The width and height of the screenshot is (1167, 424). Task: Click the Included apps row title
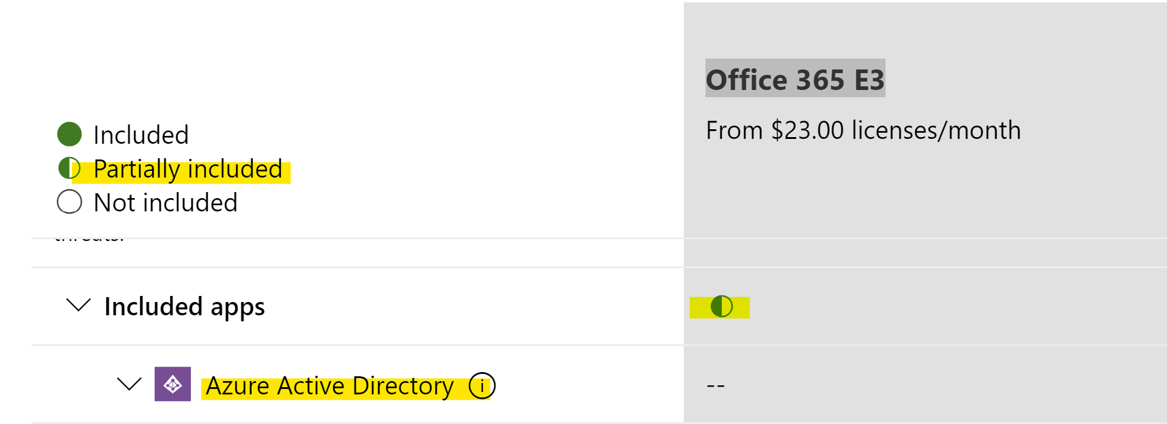tap(184, 307)
